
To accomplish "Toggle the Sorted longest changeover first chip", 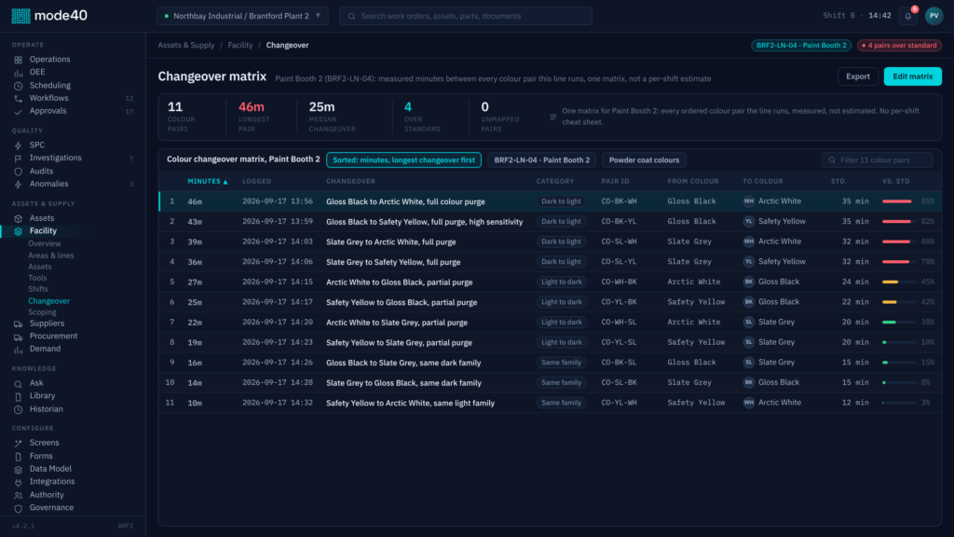I will (403, 160).
